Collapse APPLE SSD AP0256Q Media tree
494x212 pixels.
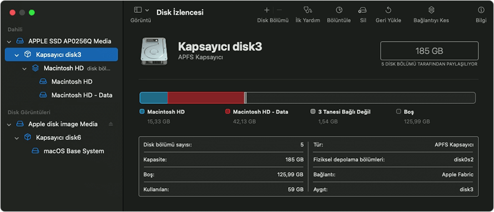[9, 41]
